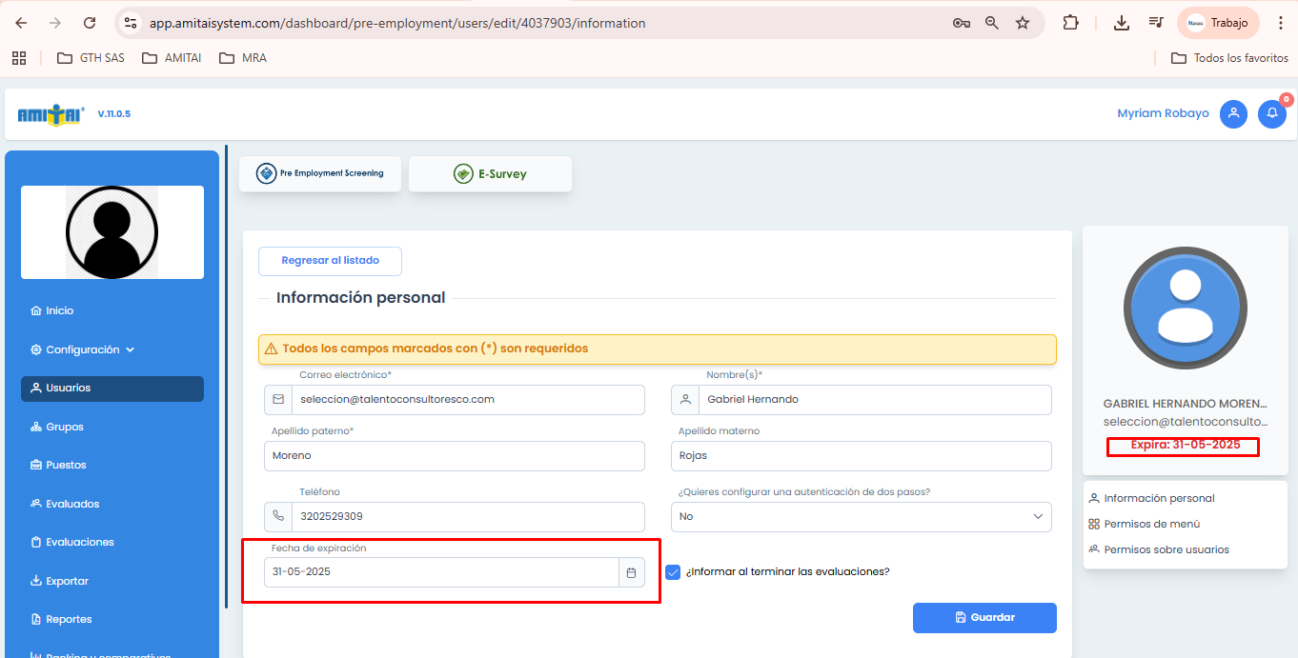1298x658 pixels.
Task: Switch to the E-Survey tab
Action: 490,174
